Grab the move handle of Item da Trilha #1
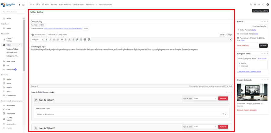271x133 pixels. [x=36, y=100]
